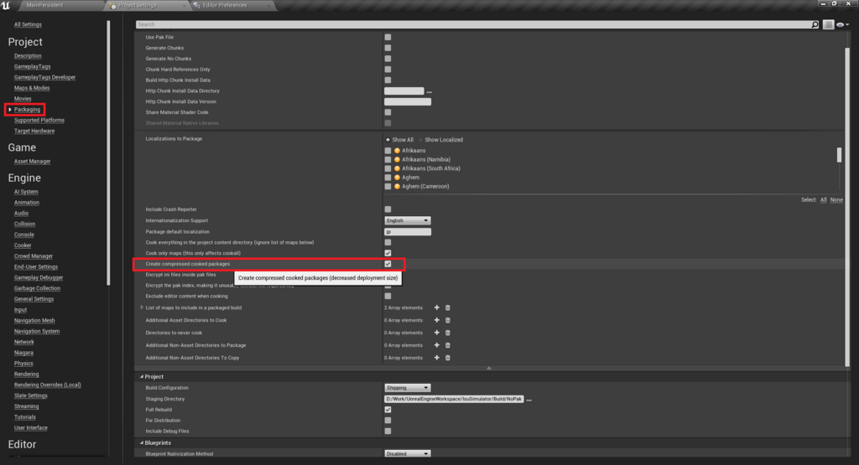Viewport: 859px width, 465px height.
Task: Open Build Configuration Shipping dropdown
Action: (x=408, y=388)
